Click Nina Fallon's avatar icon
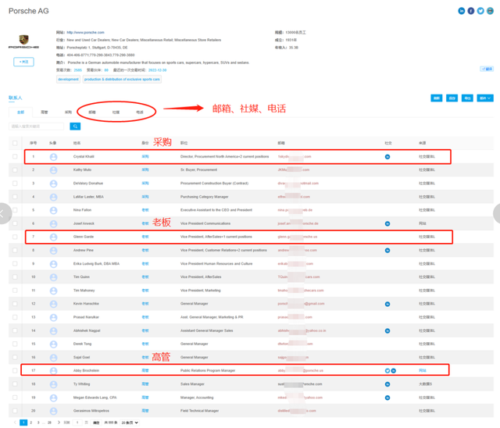Screen dimensions: 500x428 click(54, 210)
